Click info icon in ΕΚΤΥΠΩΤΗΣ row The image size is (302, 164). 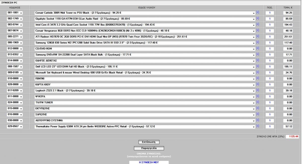[257, 108]
